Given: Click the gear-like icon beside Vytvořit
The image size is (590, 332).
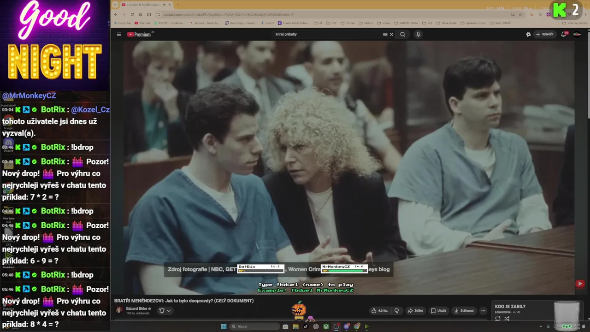Looking at the screenshot, I should pos(528,35).
